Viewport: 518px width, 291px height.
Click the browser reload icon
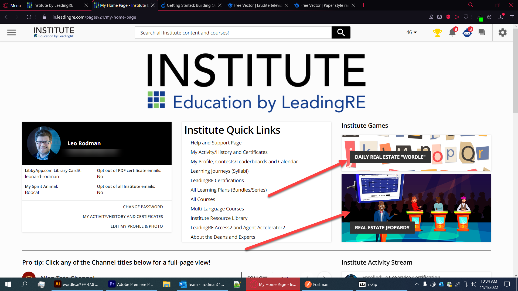point(29,17)
